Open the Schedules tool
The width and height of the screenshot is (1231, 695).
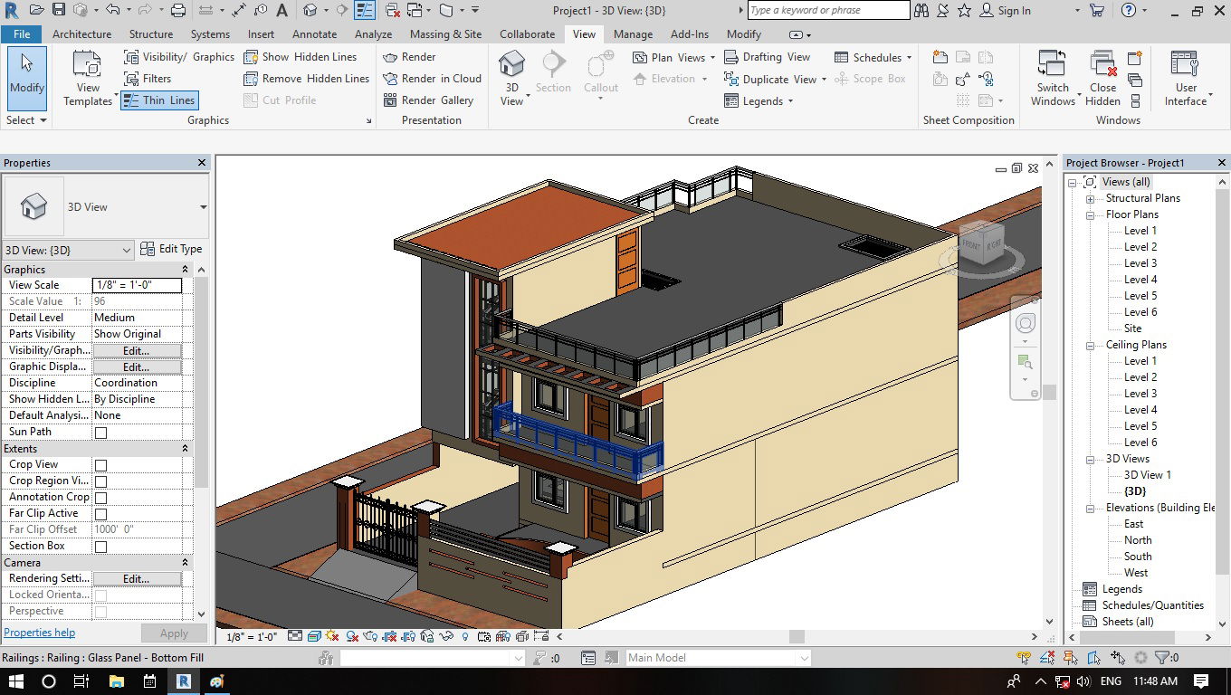click(x=873, y=57)
